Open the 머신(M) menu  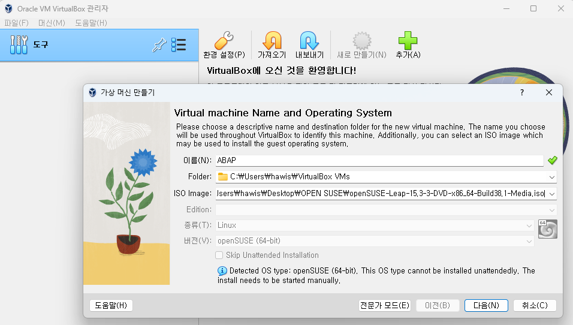click(52, 23)
